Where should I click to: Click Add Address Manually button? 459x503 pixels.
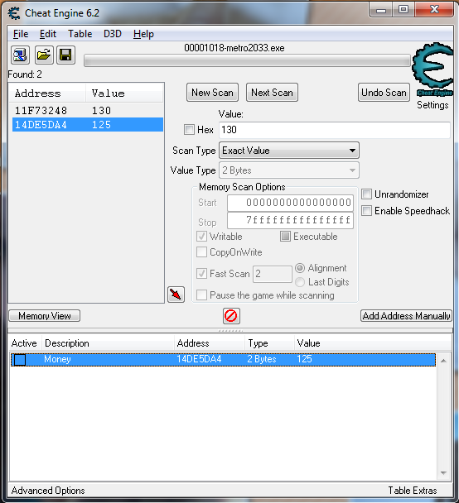click(x=406, y=316)
